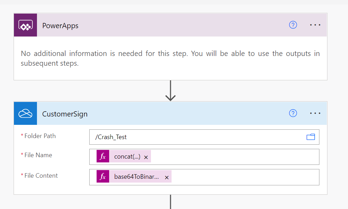Click the File Name label
Image resolution: width=348 pixels, height=209 pixels.
coord(38,155)
